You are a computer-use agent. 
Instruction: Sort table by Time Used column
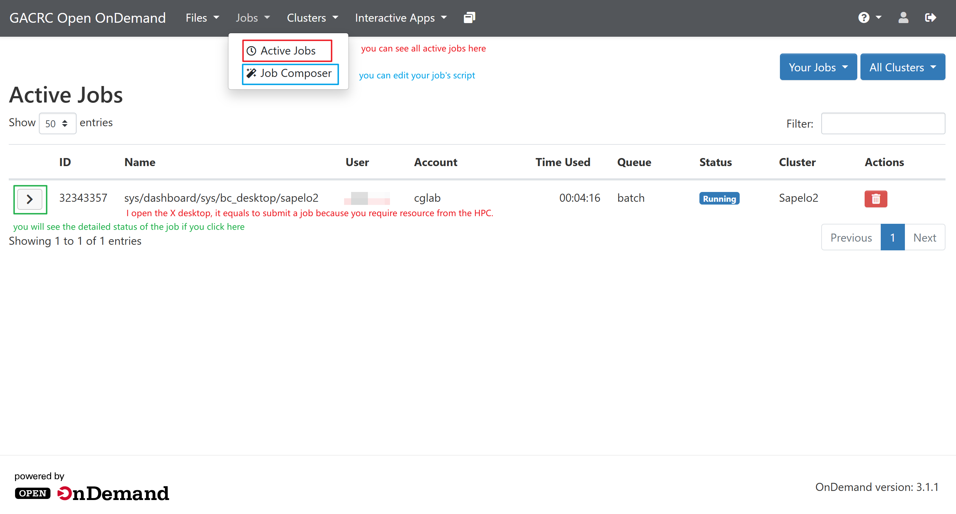click(x=563, y=162)
